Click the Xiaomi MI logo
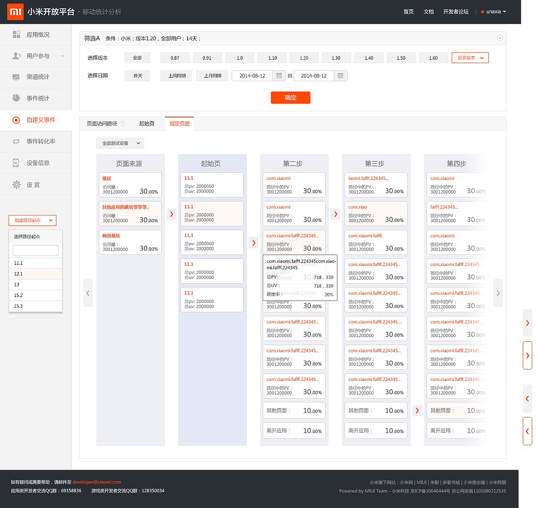The image size is (539, 508). pyautogui.click(x=16, y=12)
